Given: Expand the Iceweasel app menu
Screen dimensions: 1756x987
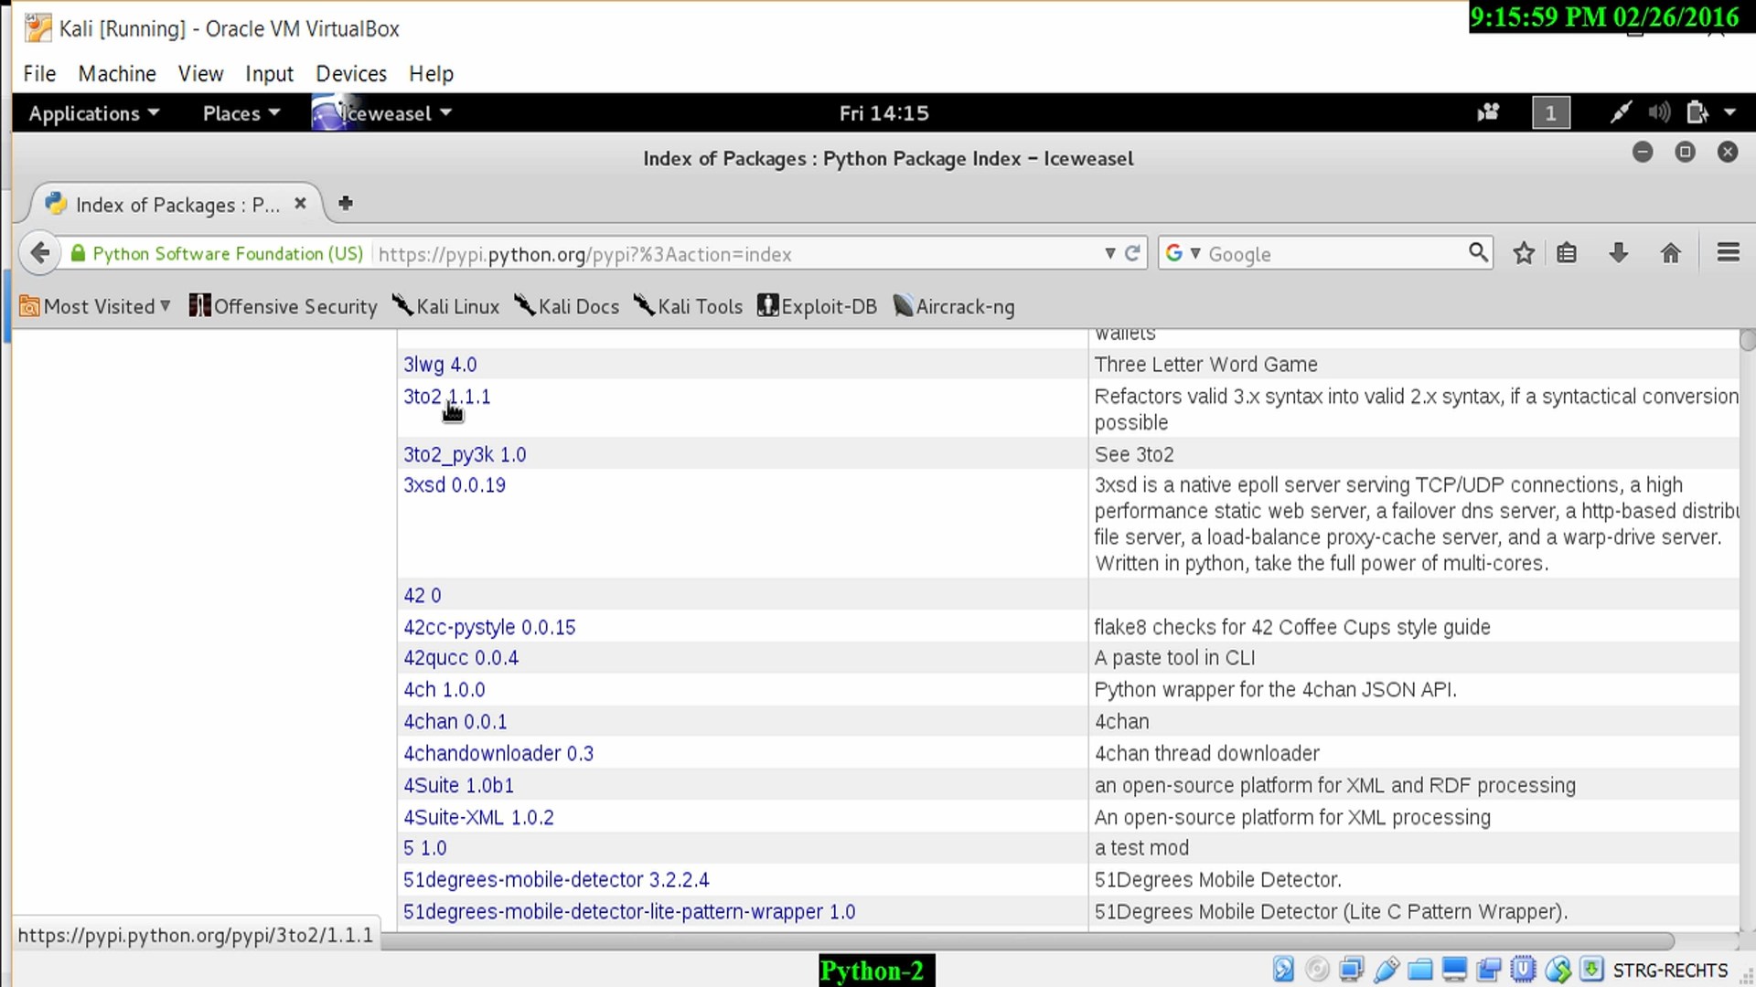Looking at the screenshot, I should click(382, 113).
